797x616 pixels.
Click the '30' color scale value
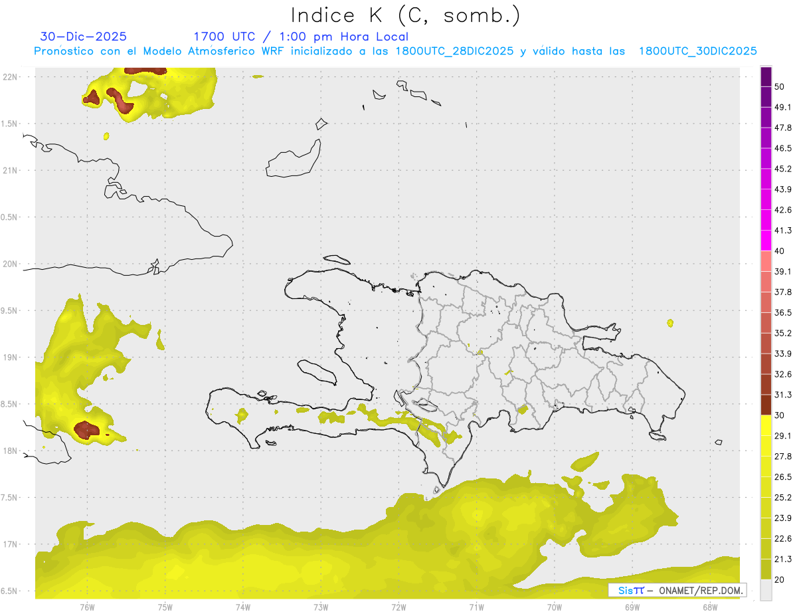[x=780, y=415]
